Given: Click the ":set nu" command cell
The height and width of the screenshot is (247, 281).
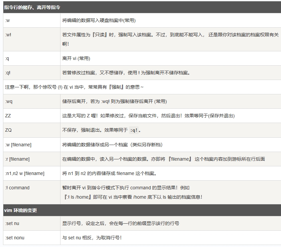Looking at the screenshot, I should [x=32, y=223].
